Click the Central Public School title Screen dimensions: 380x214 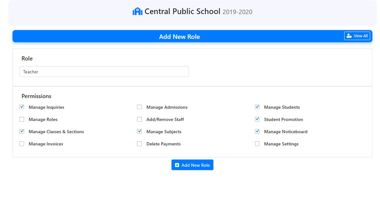(182, 11)
